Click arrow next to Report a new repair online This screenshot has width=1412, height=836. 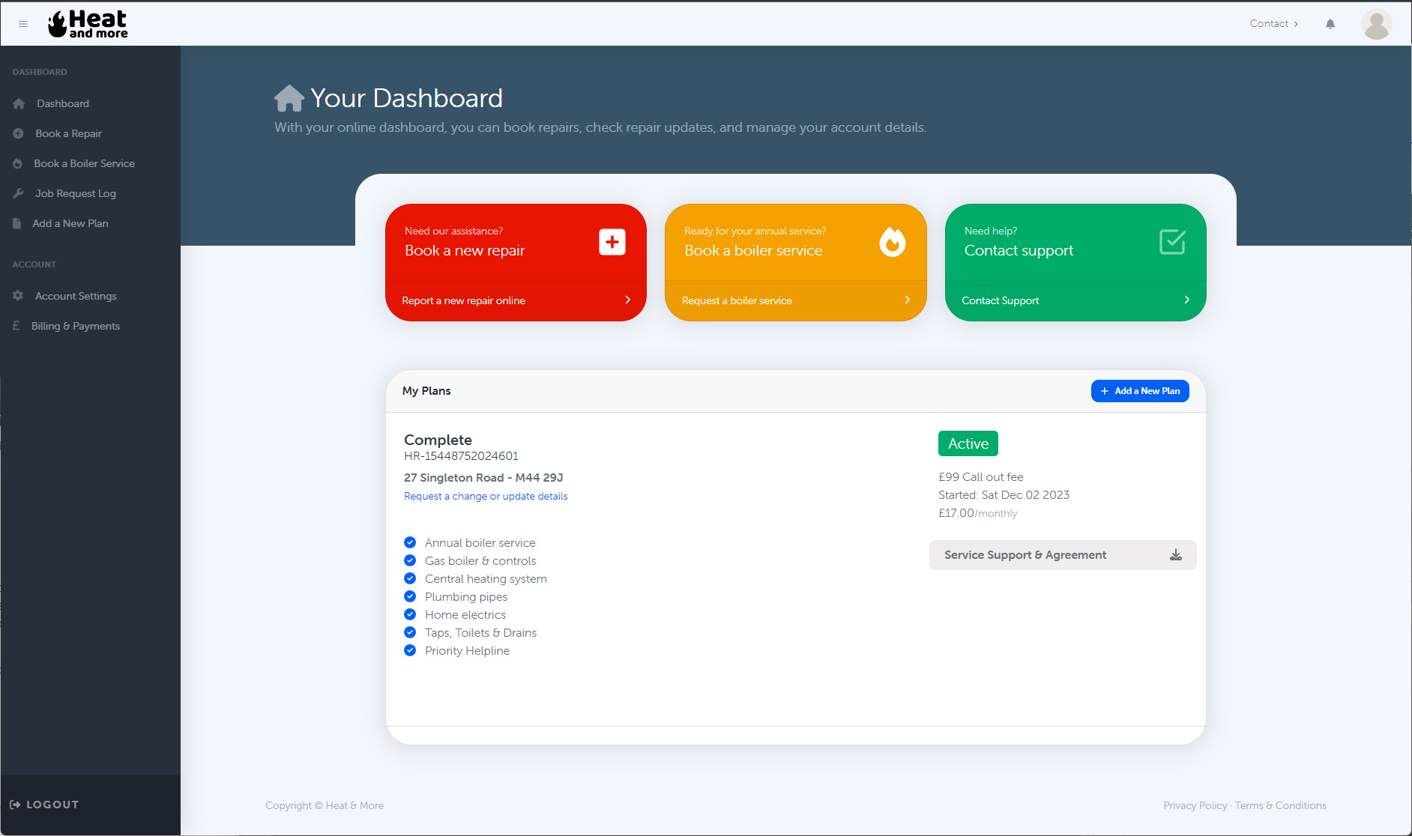click(x=627, y=300)
